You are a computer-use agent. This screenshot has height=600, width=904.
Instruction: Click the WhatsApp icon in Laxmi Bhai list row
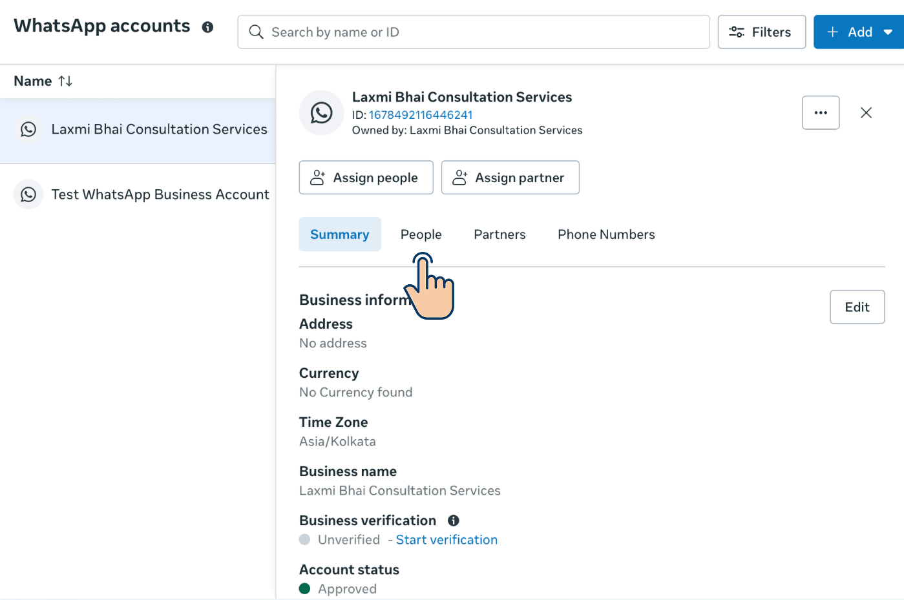pyautogui.click(x=28, y=129)
